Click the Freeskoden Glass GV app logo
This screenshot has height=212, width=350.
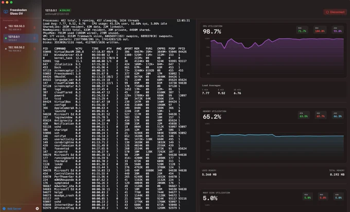tap(6, 12)
